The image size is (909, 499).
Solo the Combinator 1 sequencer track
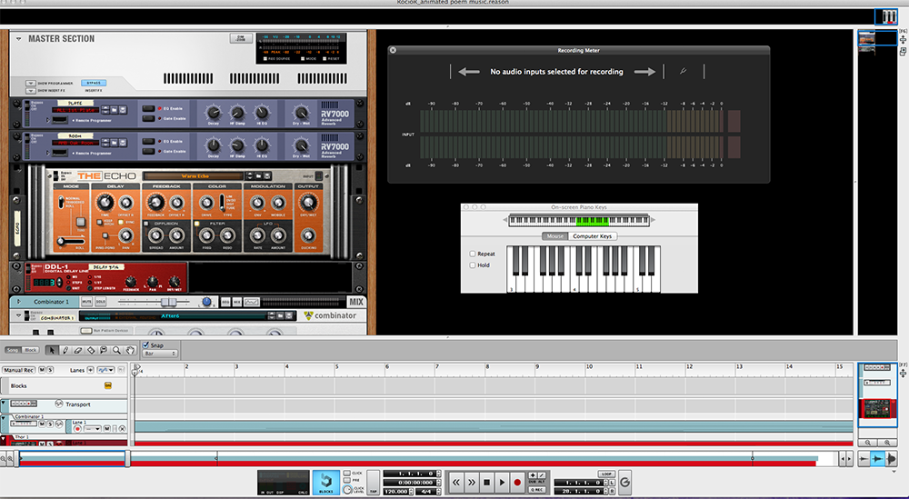(x=50, y=424)
